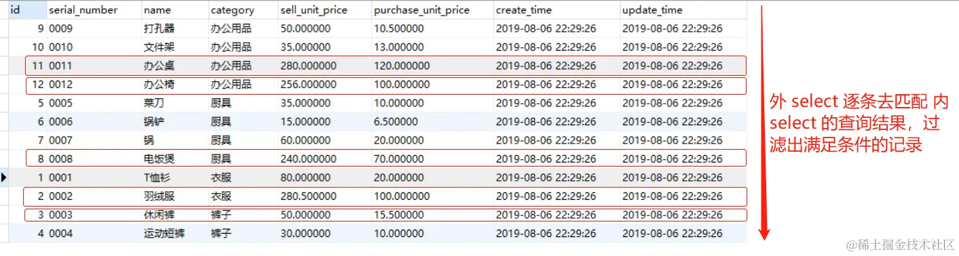Viewport: 959px width, 256px height.
Task: Select the serial_number column header
Action: pos(94,10)
